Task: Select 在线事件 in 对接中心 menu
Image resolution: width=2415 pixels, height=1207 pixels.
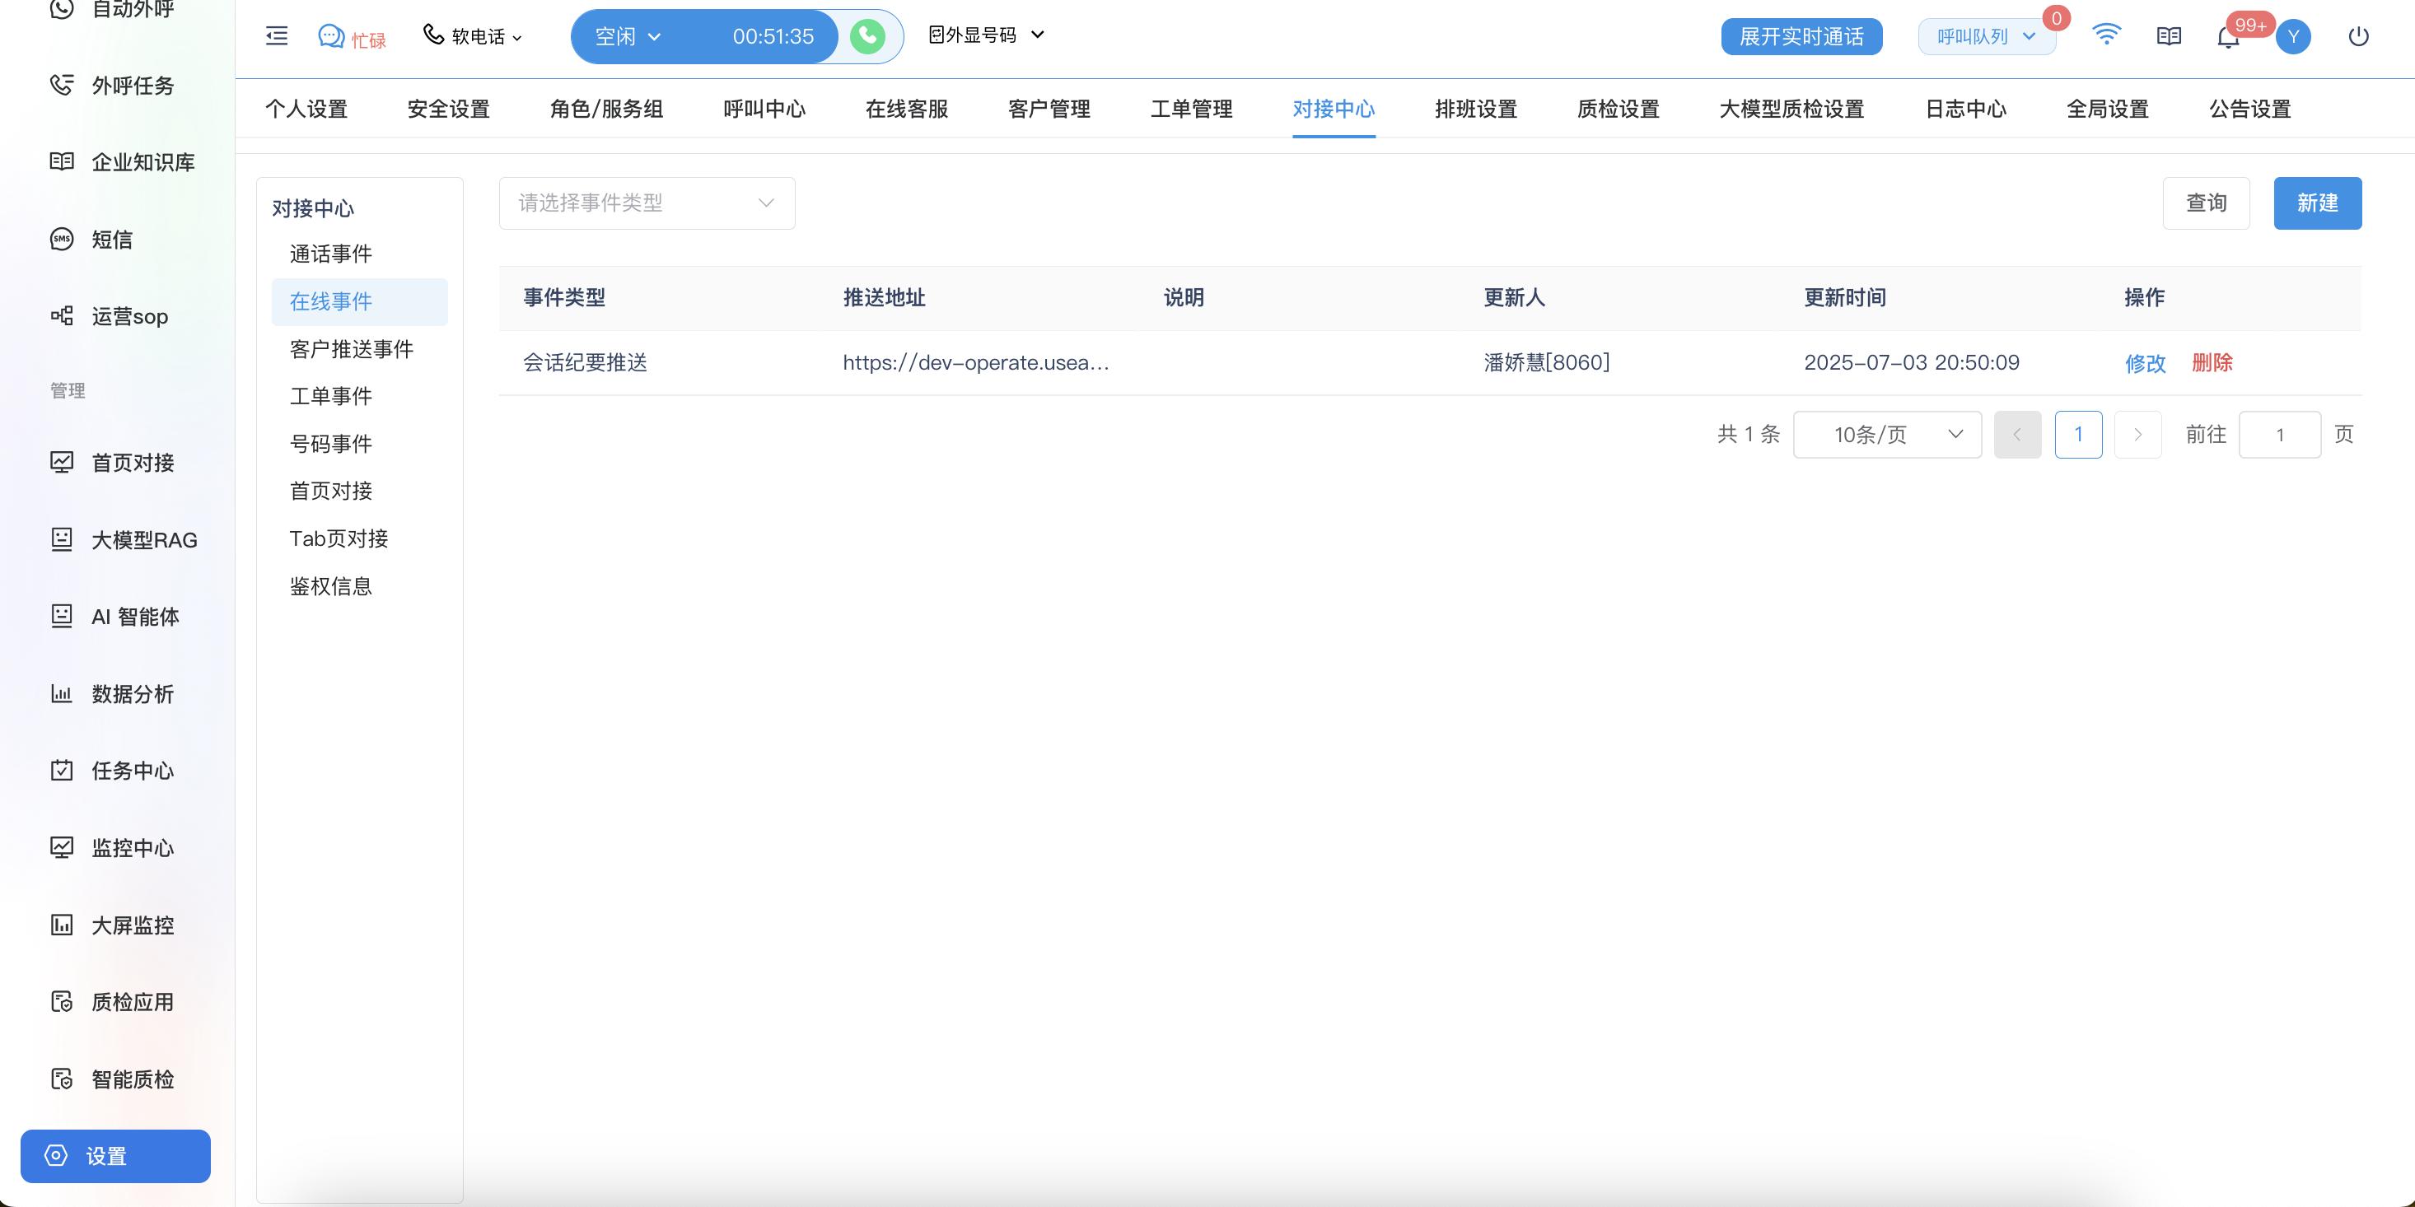Action: click(360, 301)
